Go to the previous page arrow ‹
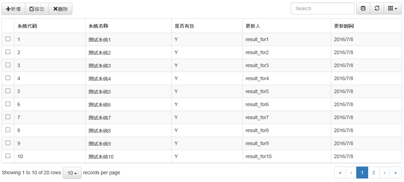The image size is (404, 182). pyautogui.click(x=351, y=173)
